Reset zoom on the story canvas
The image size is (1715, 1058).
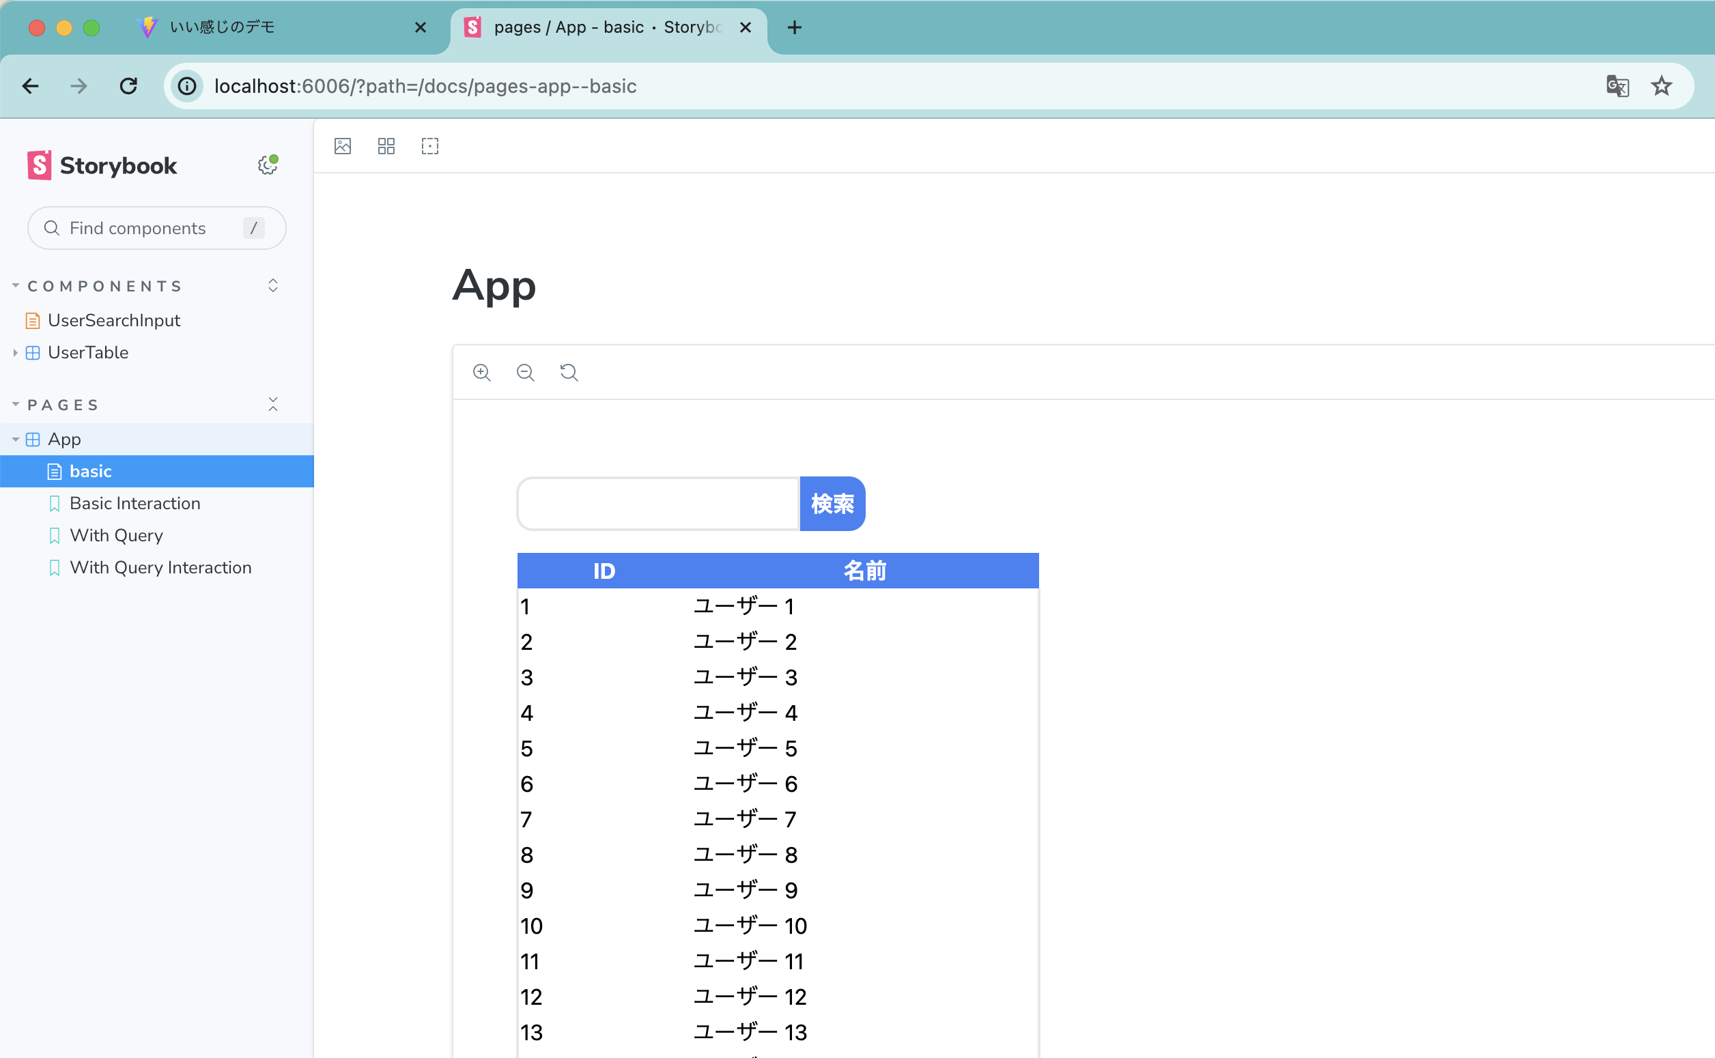pos(569,372)
